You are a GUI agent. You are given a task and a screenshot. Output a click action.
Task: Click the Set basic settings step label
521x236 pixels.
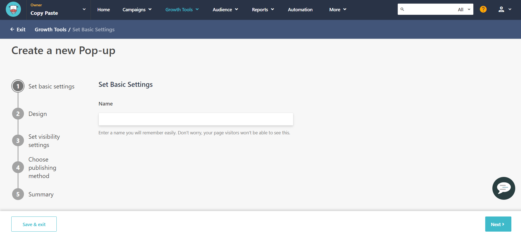pyautogui.click(x=51, y=86)
